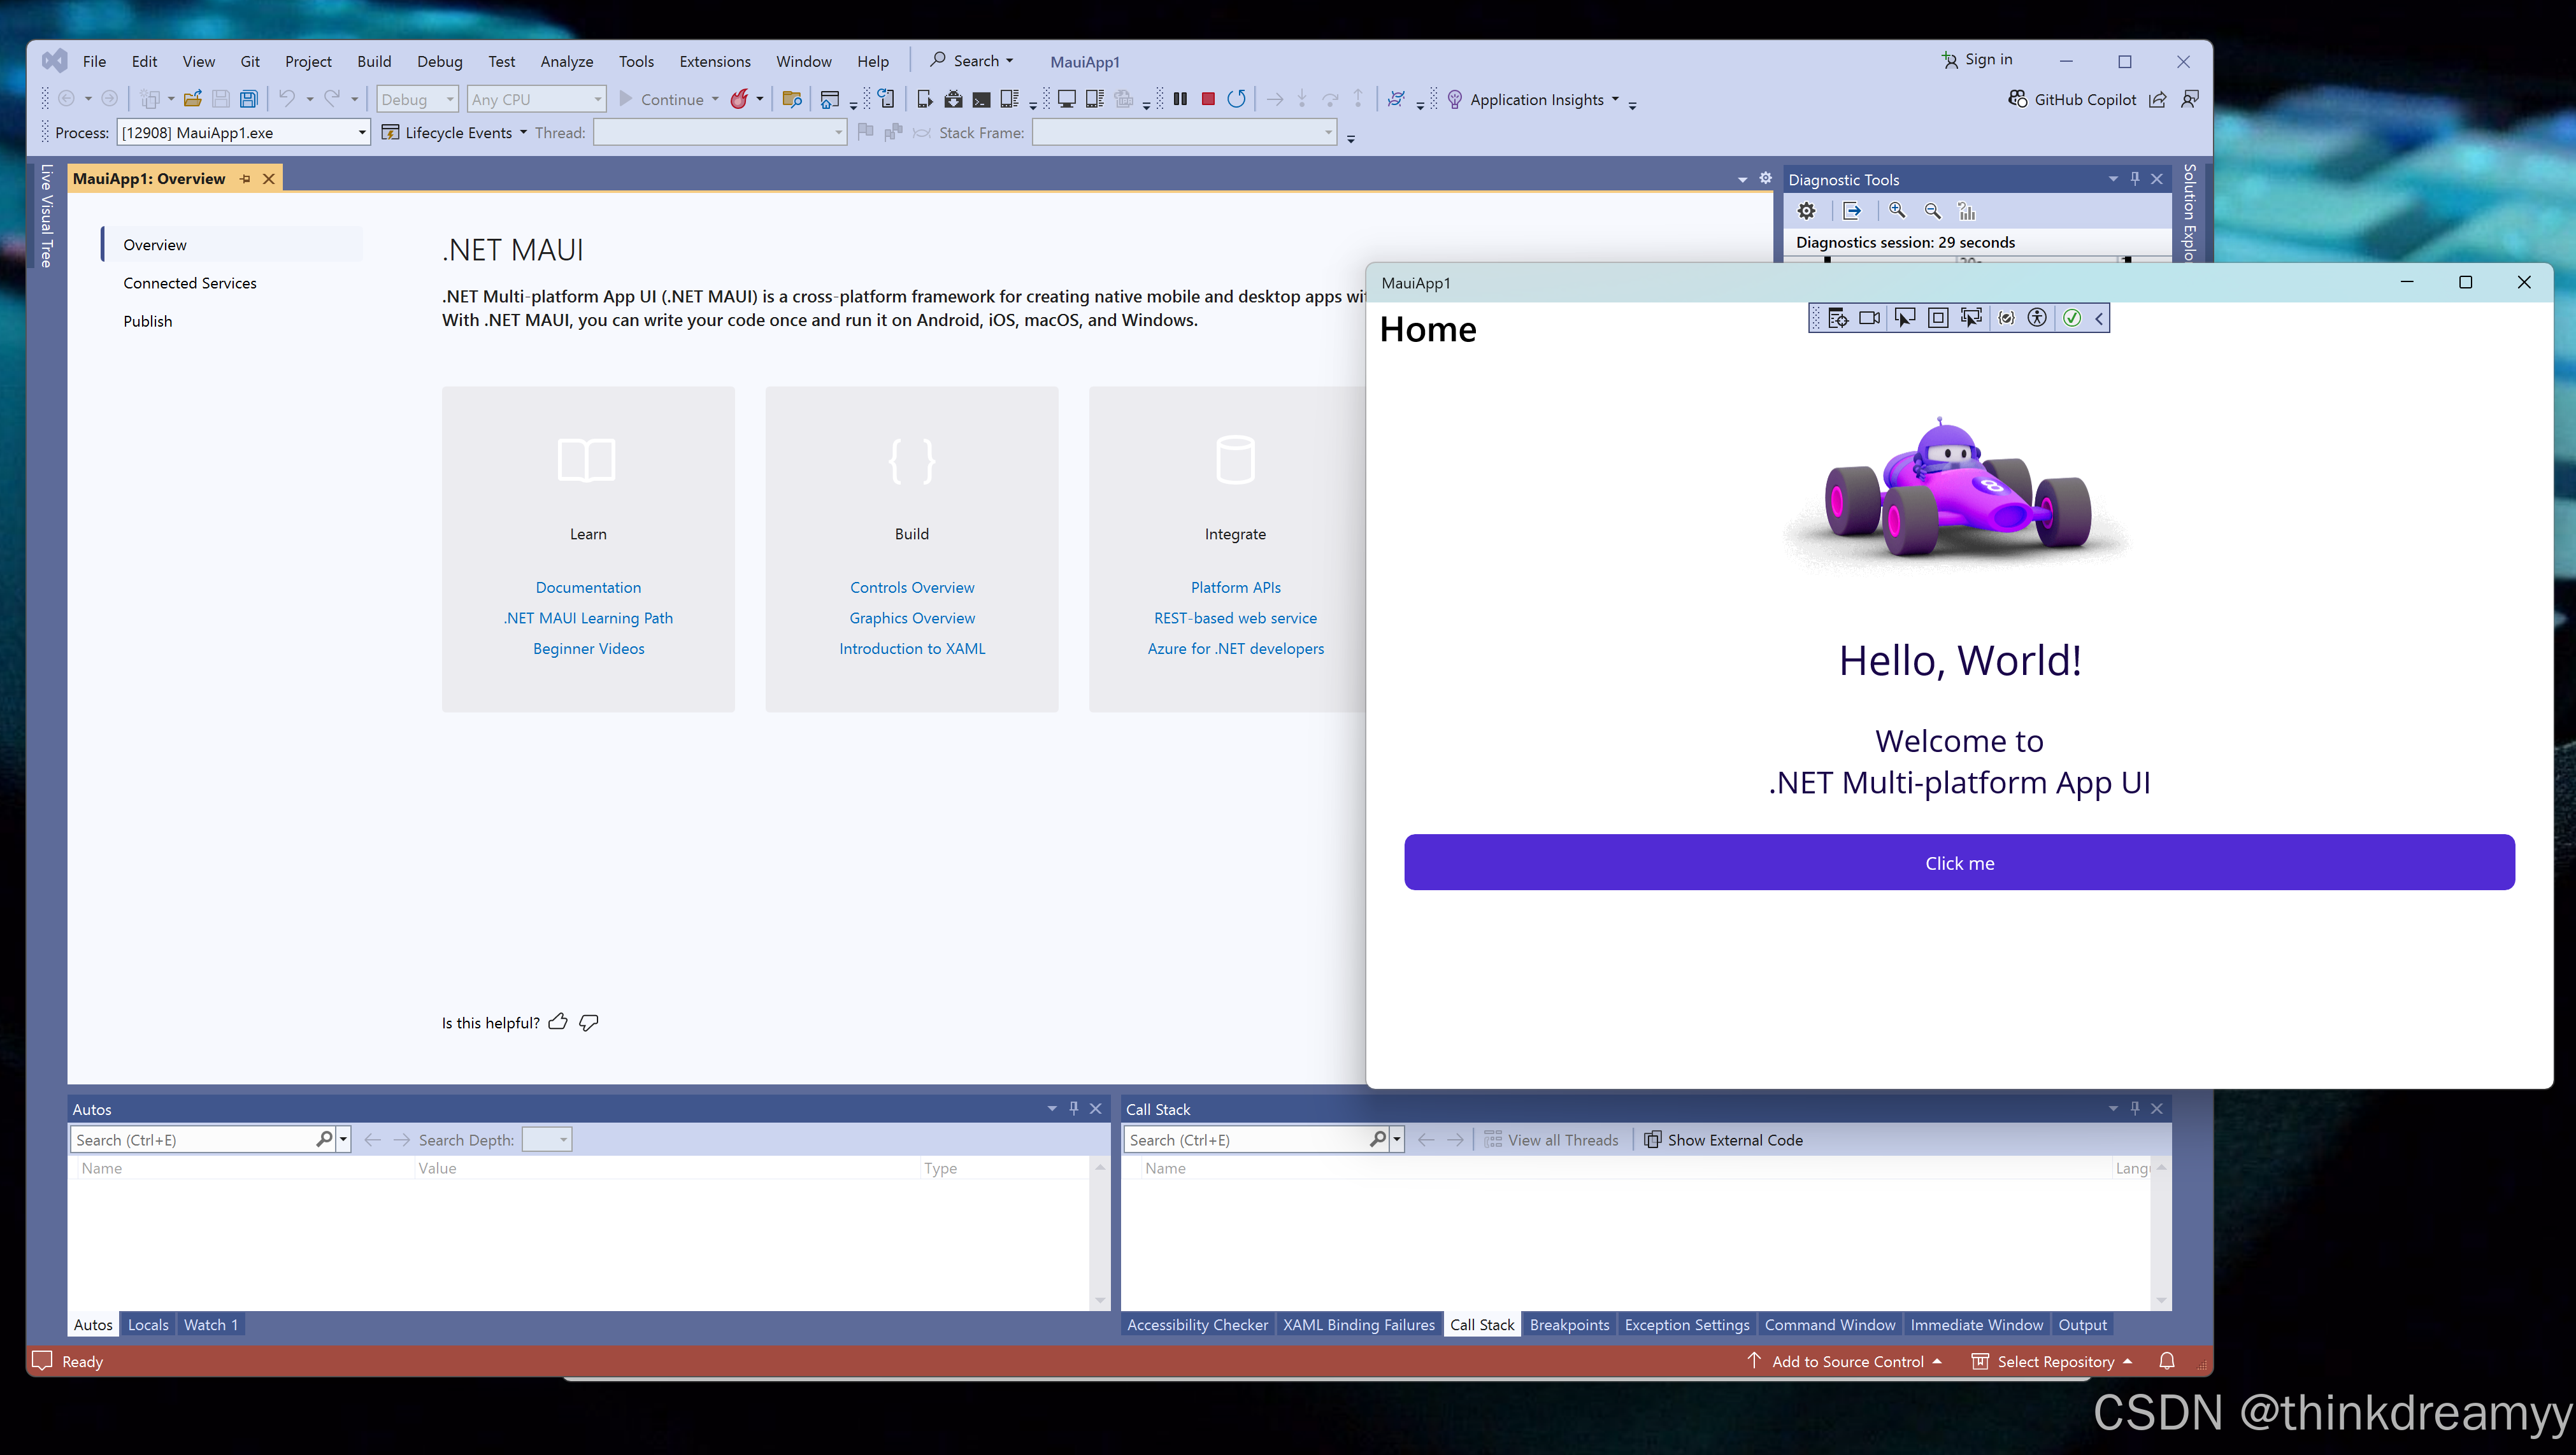Open Live Visual Tree from in-app toolbar

[x=1838, y=318]
